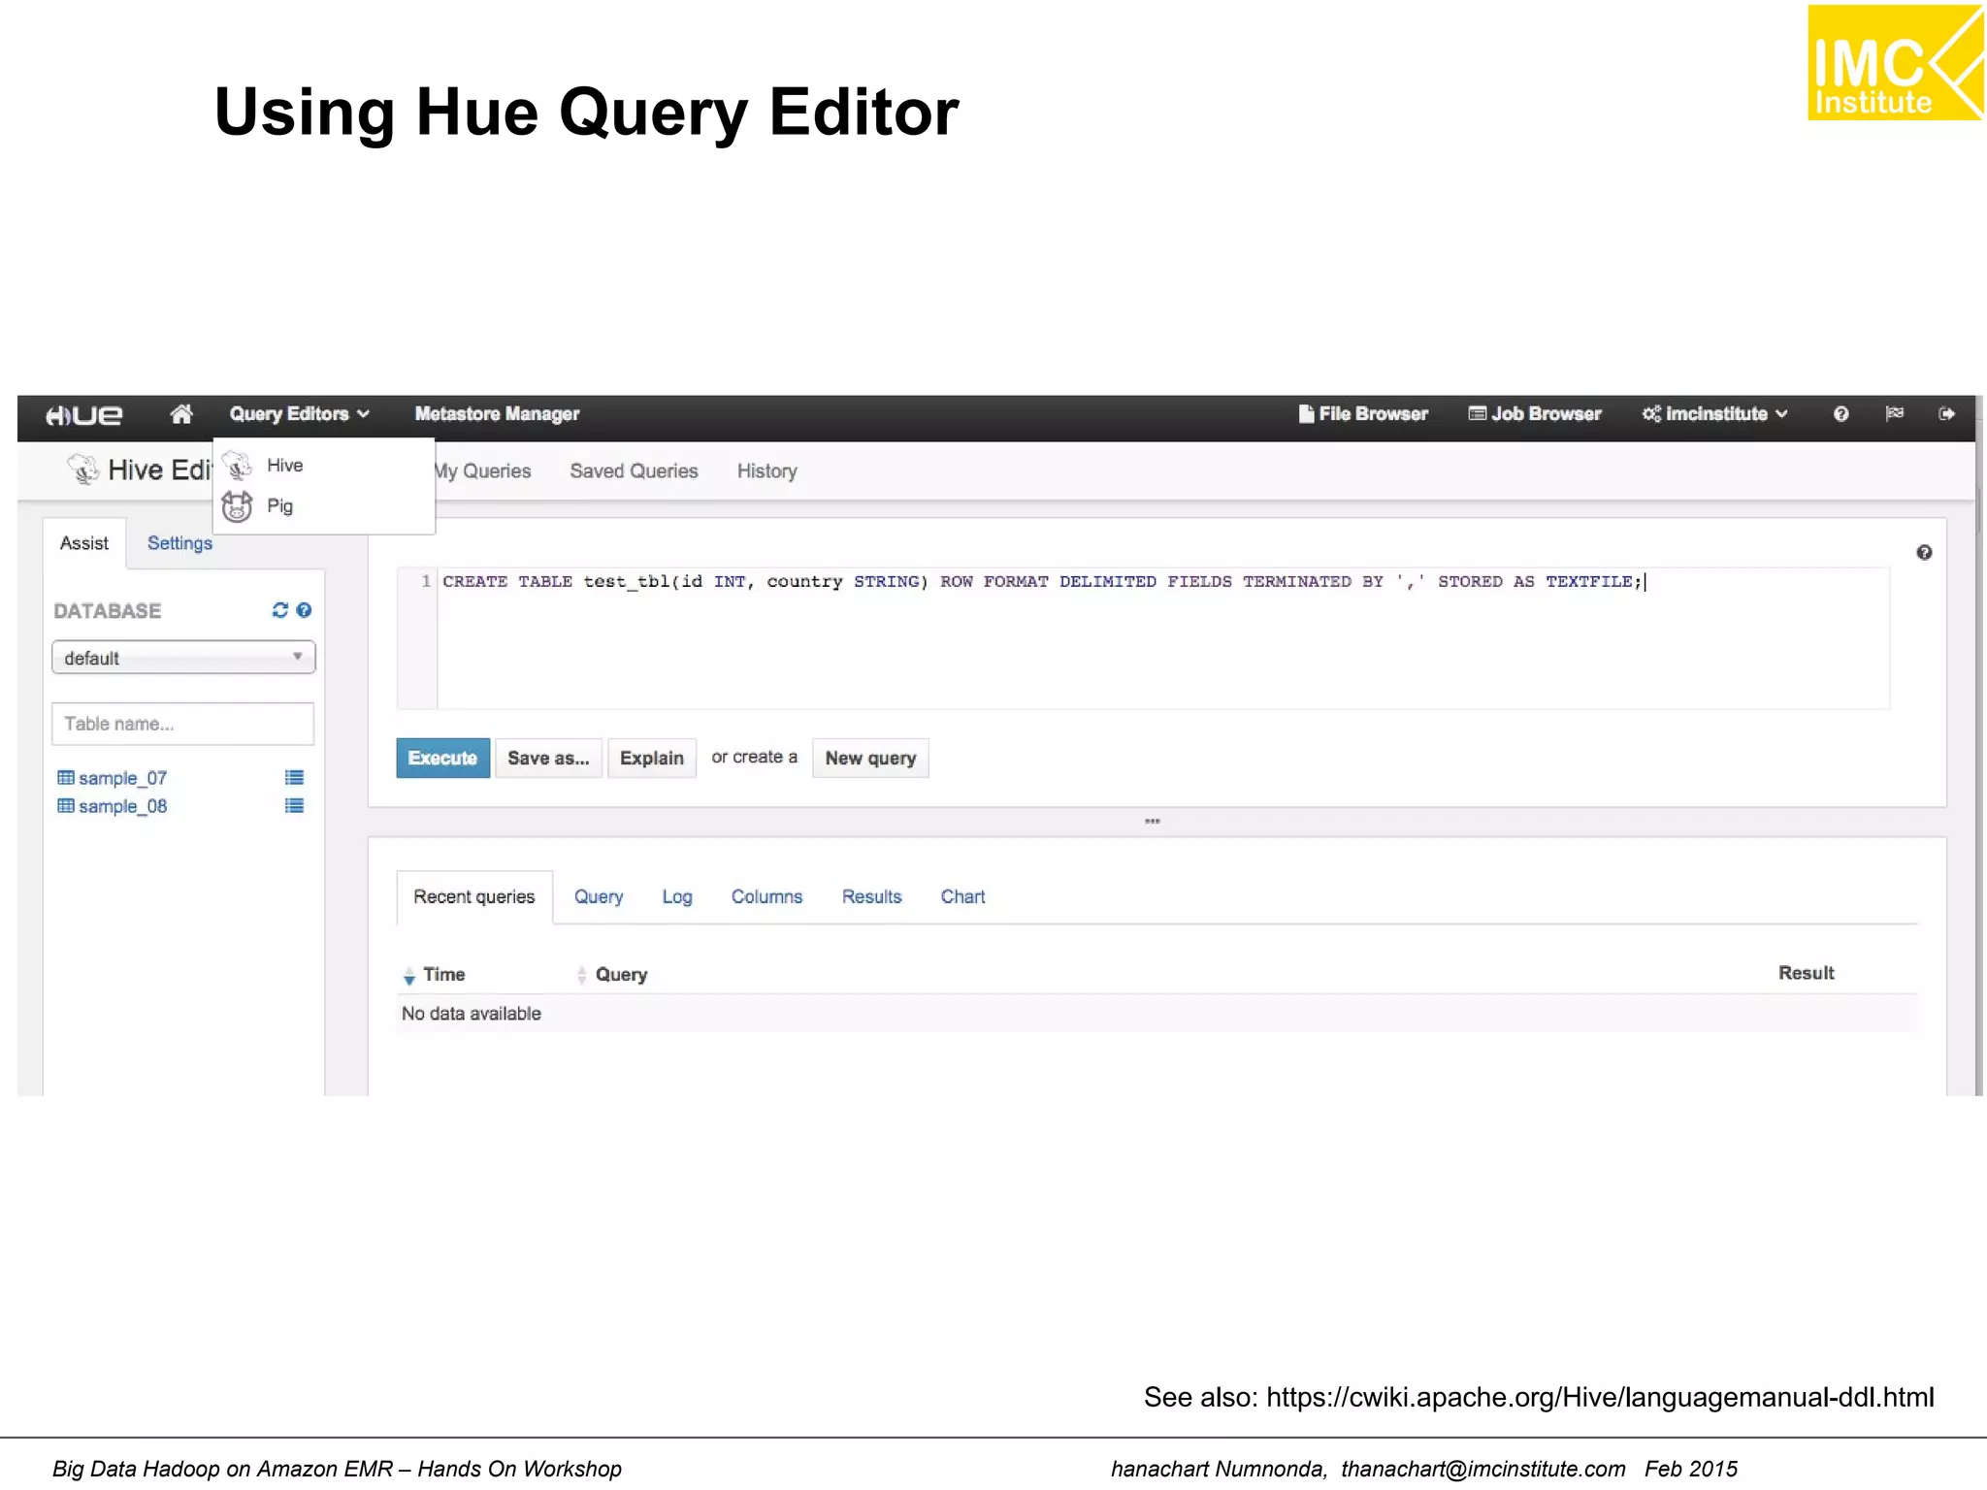Click the Result column header
1987x1490 pixels.
1806,973
